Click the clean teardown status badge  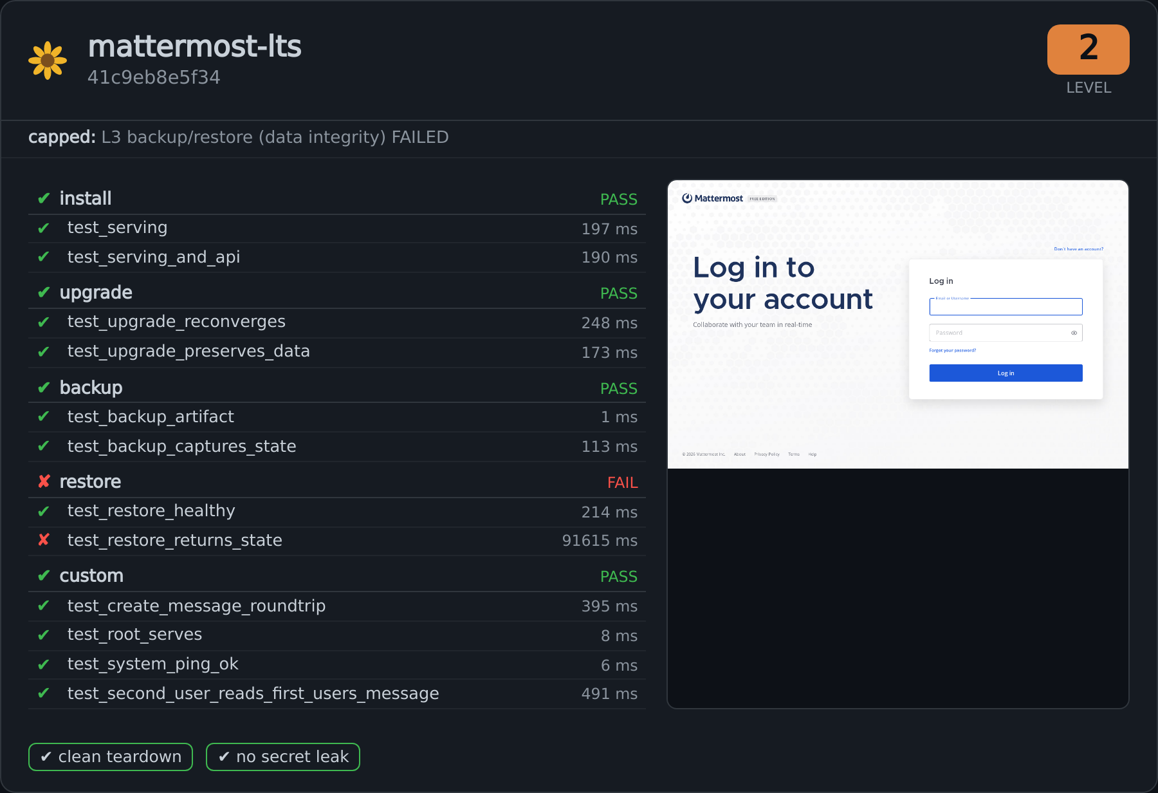click(x=111, y=757)
